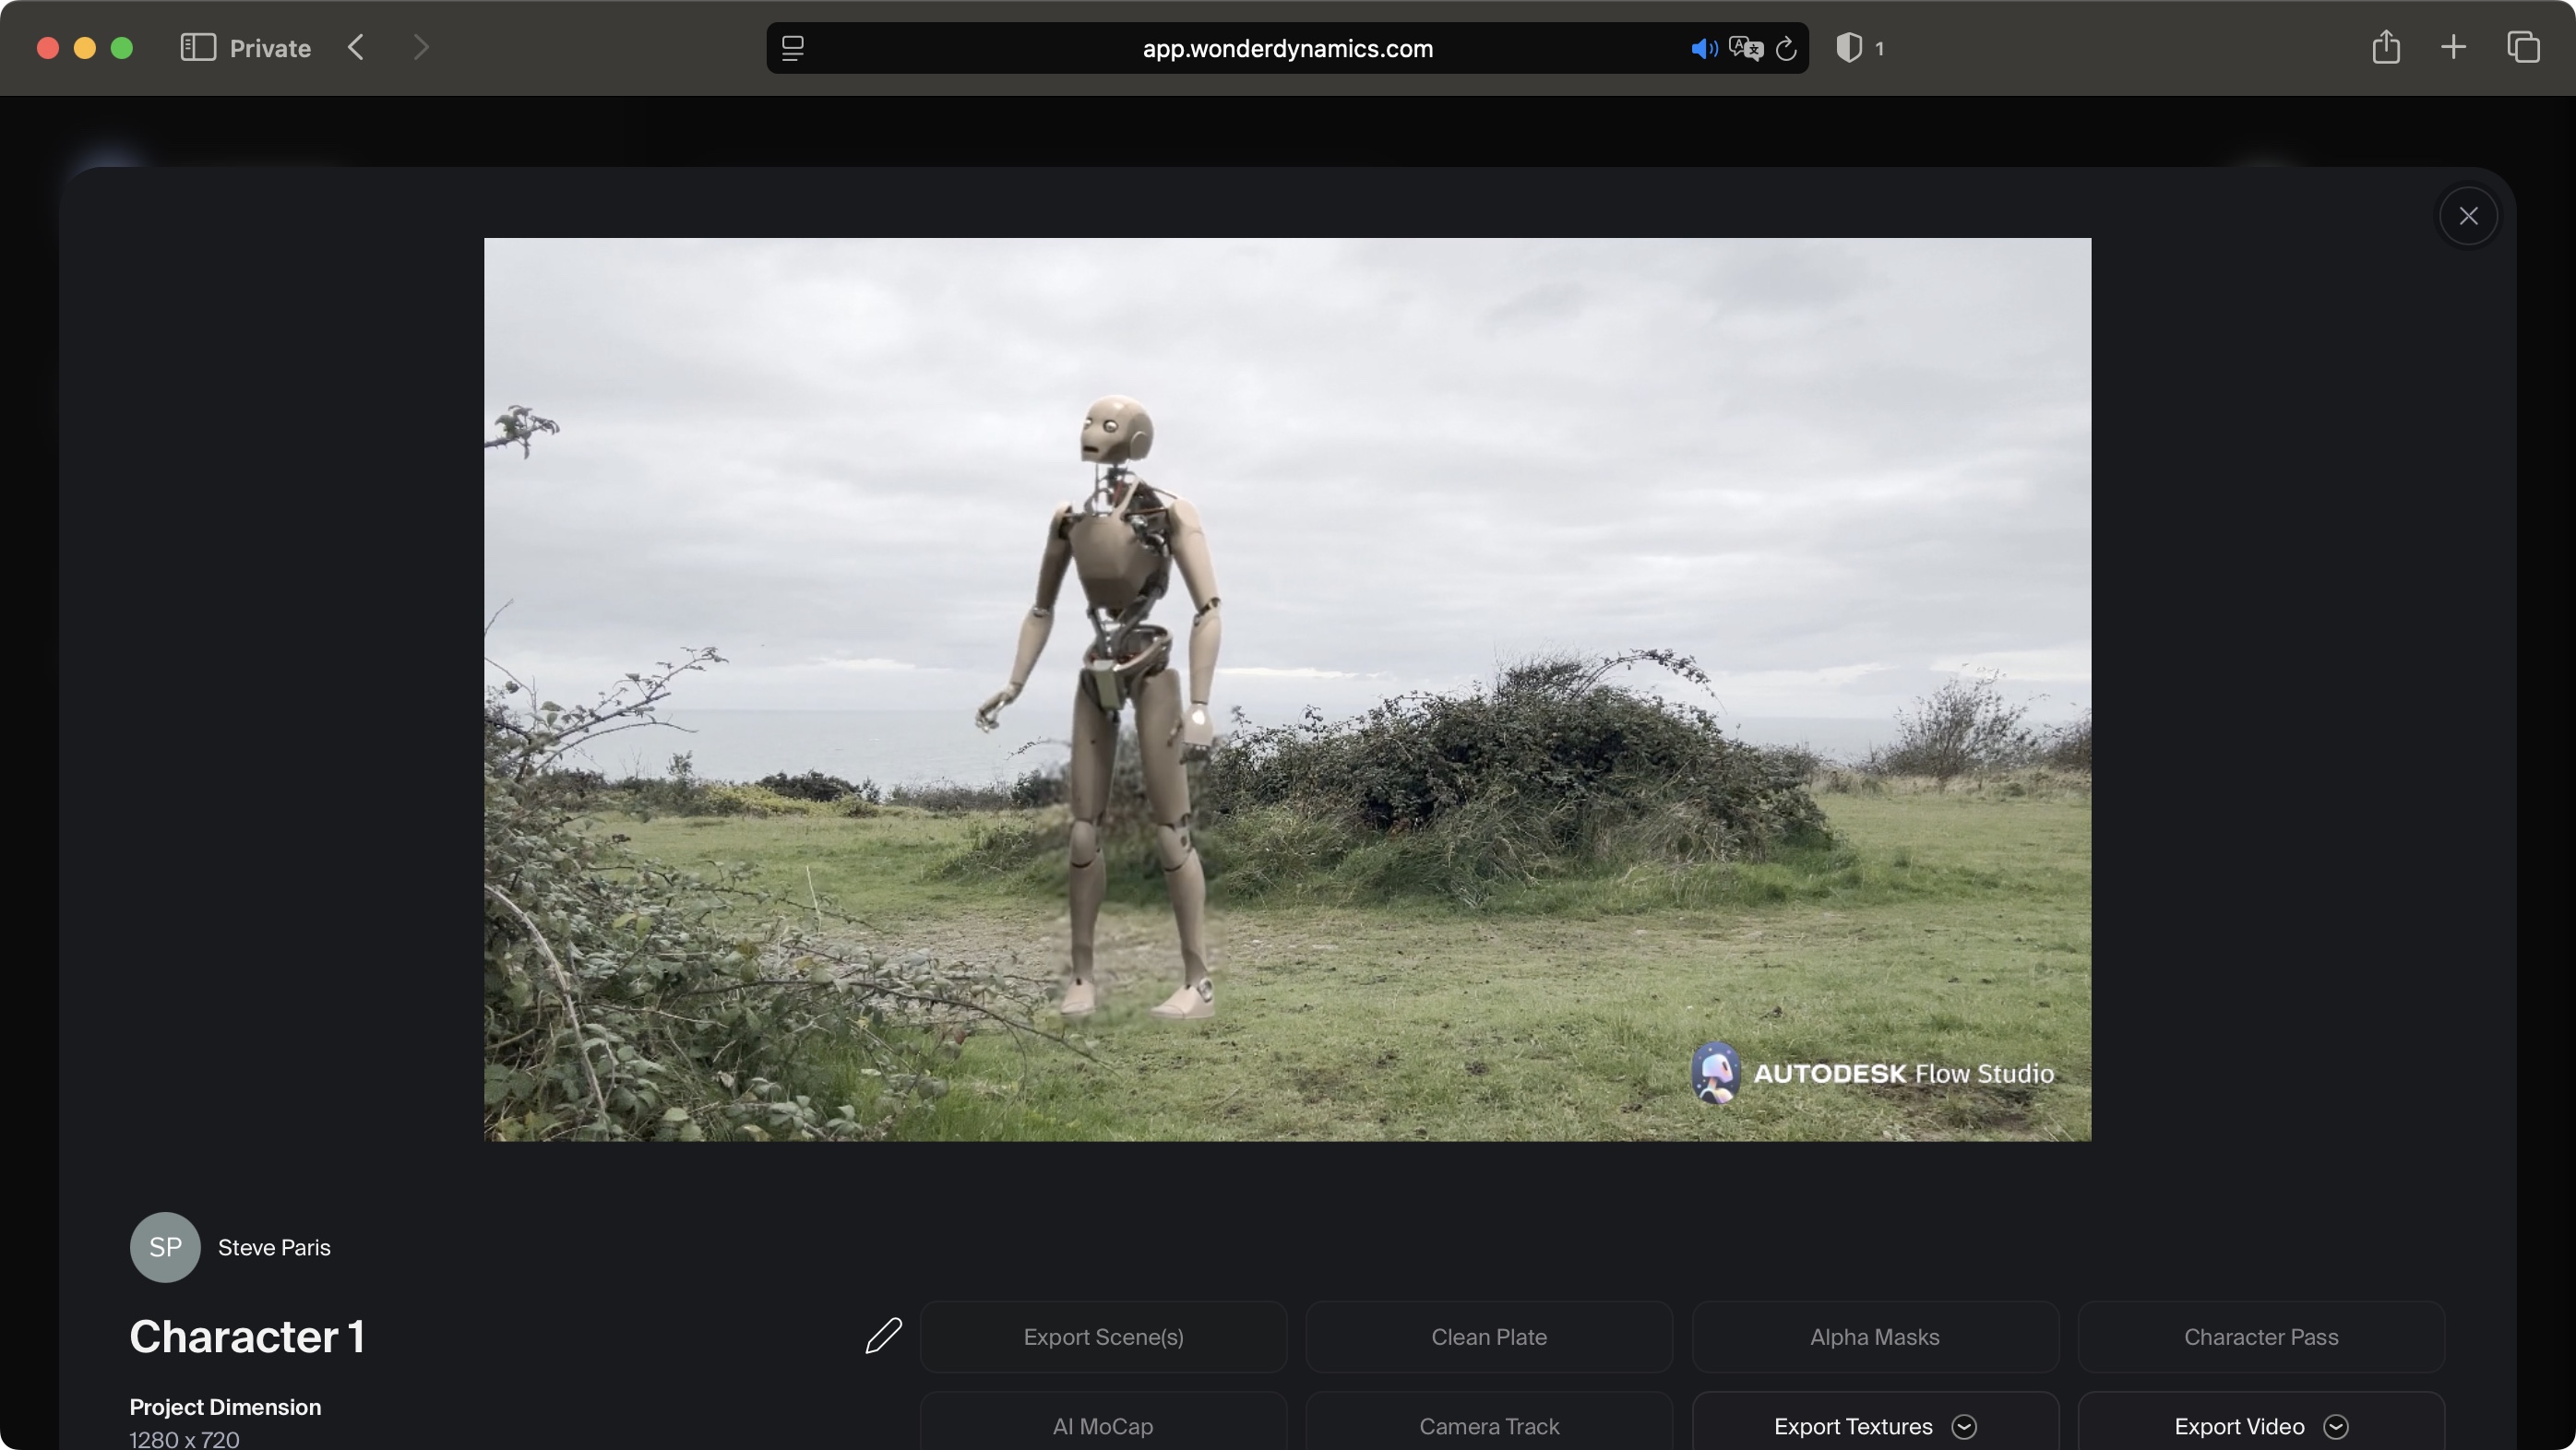The height and width of the screenshot is (1450, 2576).
Task: Run AI MoCap on the footage
Action: pos(1102,1425)
